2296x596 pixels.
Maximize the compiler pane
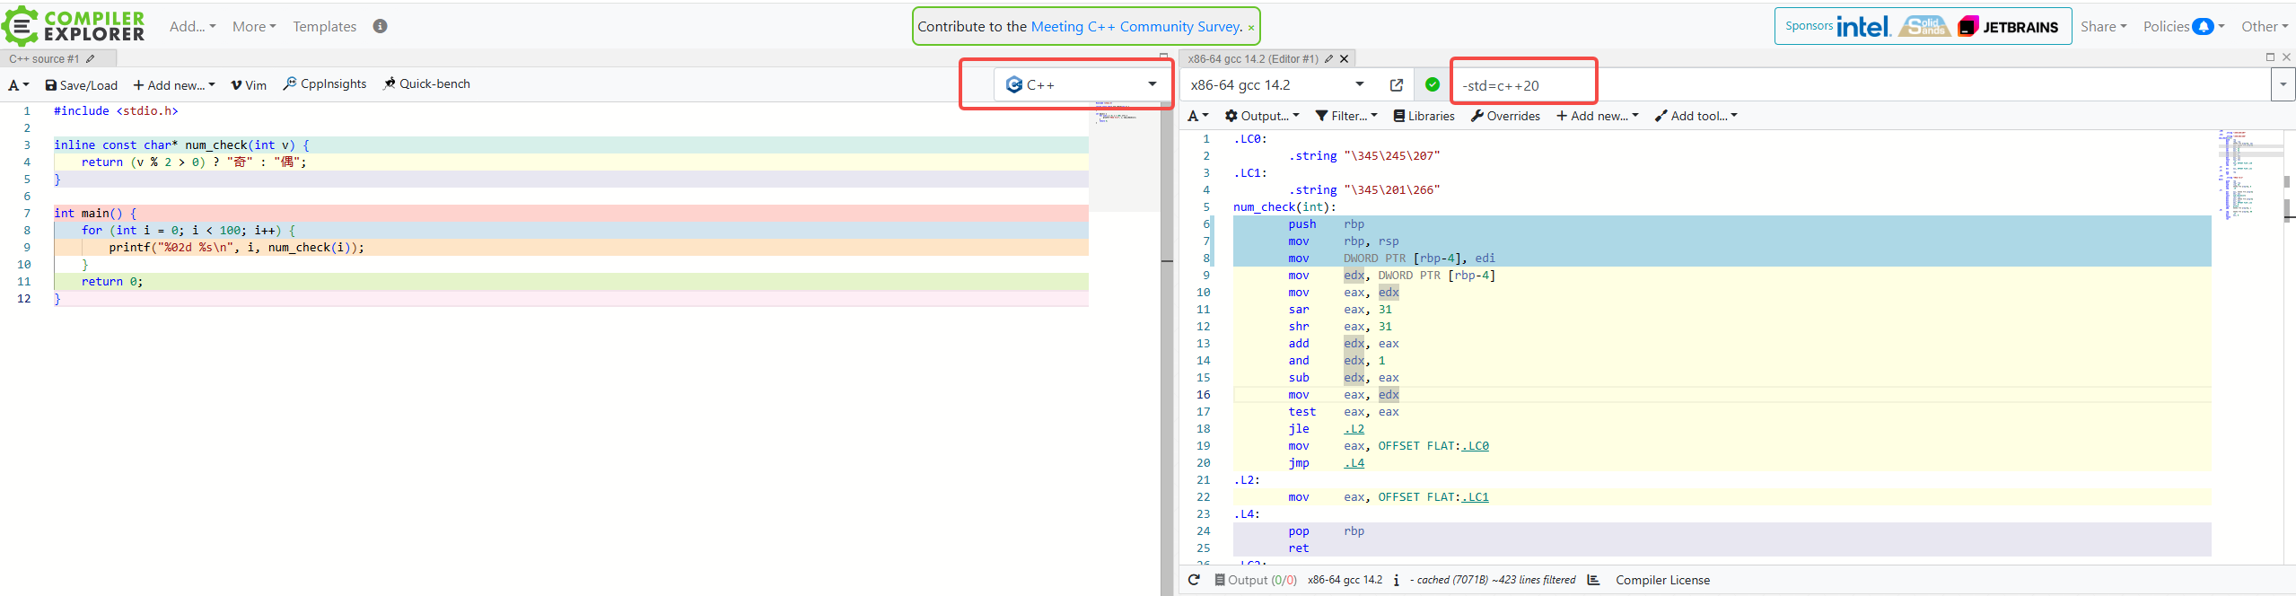point(2270,57)
